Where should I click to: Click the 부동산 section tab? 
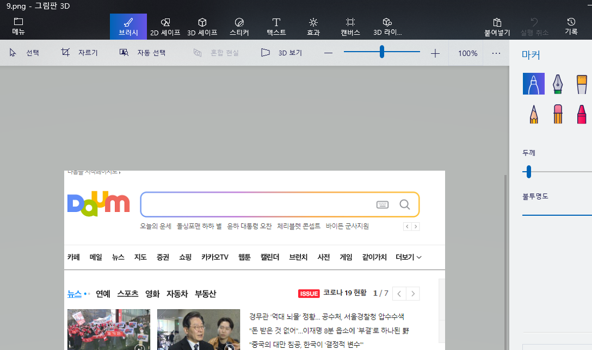205,294
